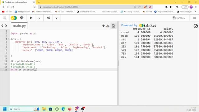Select the main.py tab

click(x=19, y=26)
